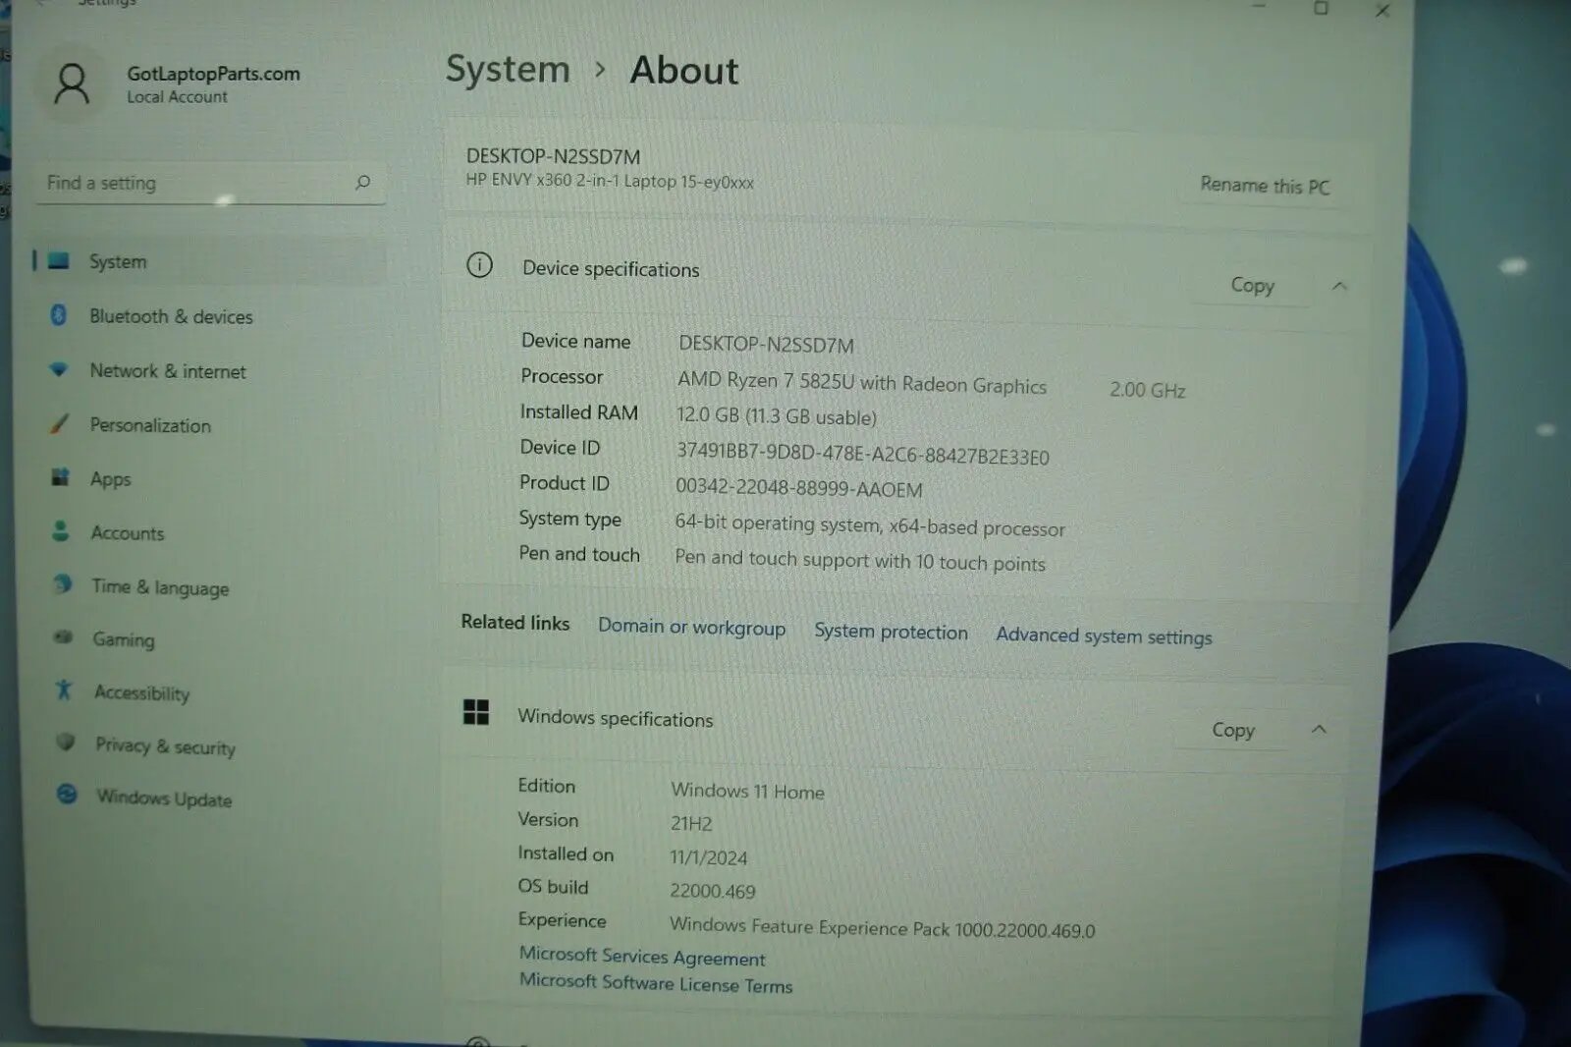
Task: Open Accessibility settings
Action: click(141, 693)
